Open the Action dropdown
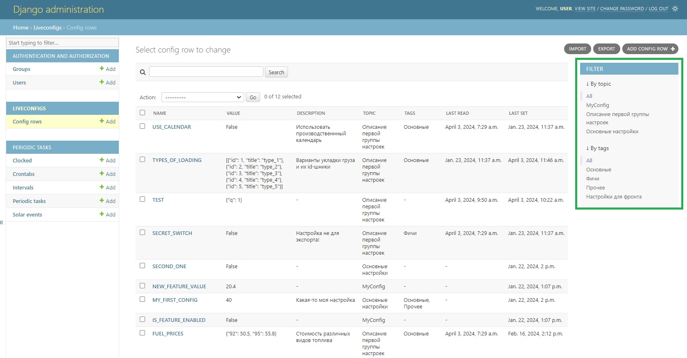 coord(203,97)
